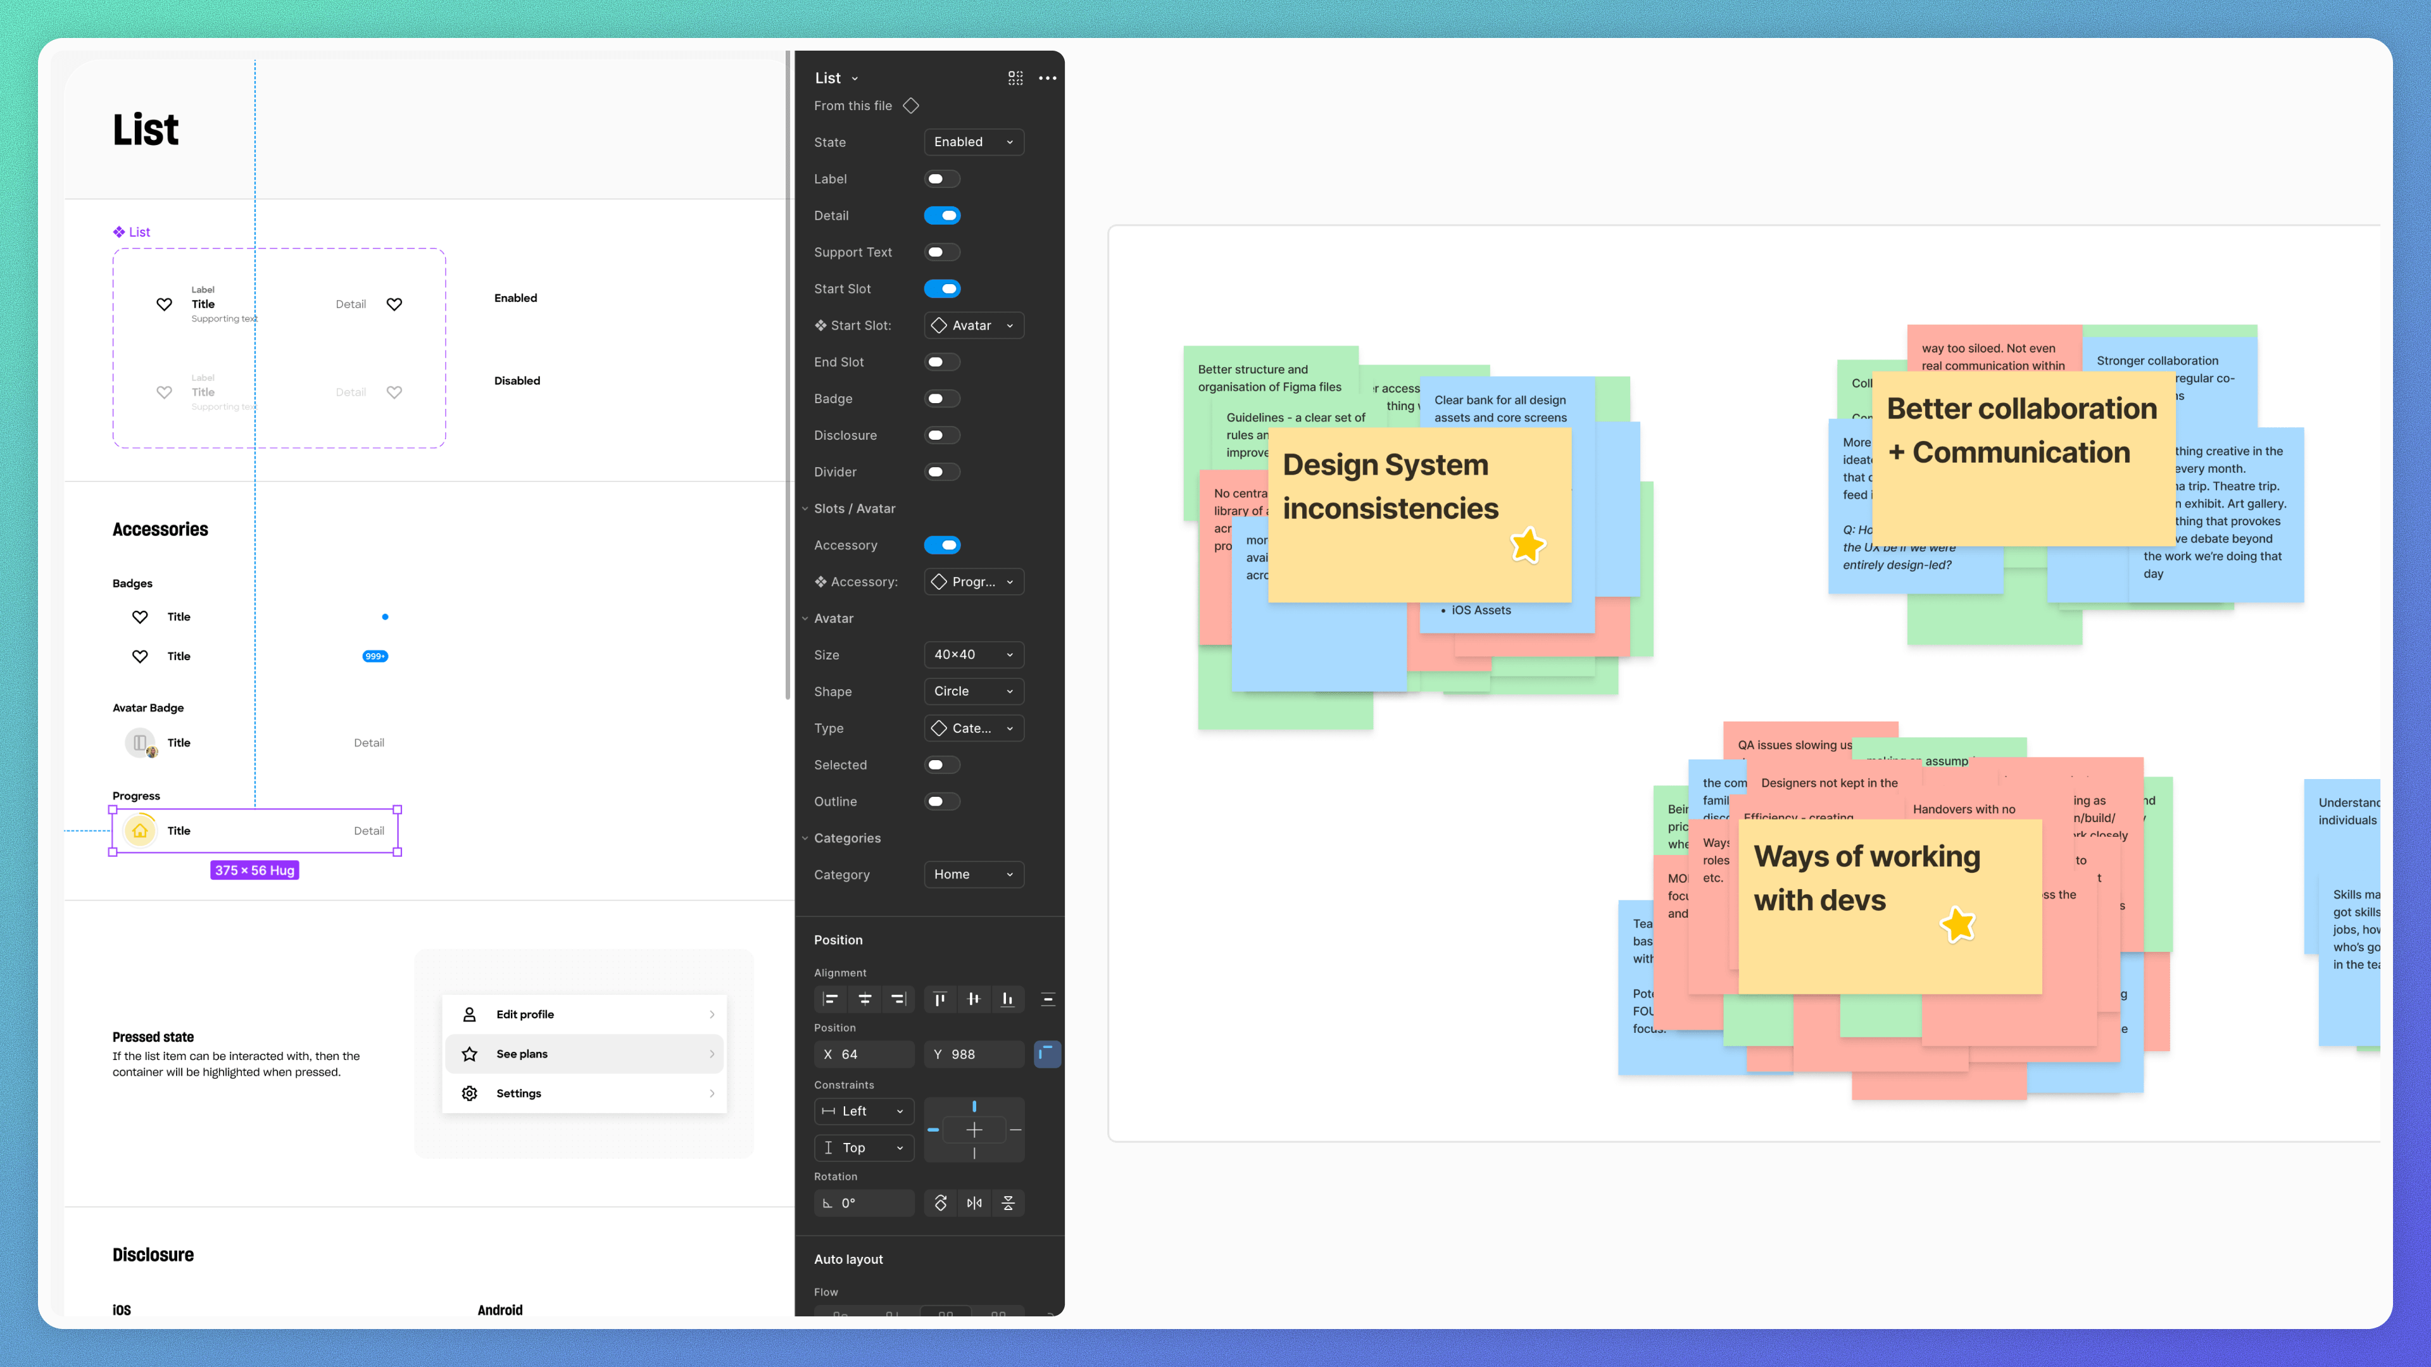Rotate the layer 90 degrees
Screen dimensions: 2431x1367
[940, 1203]
